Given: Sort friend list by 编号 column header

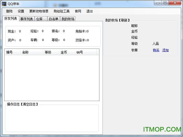Looking at the screenshot, I should 12,52.
